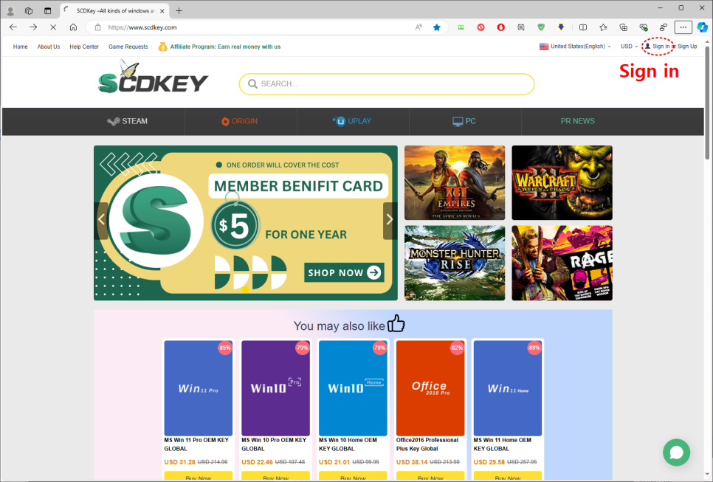Open the Warcraft III thumbnail
Viewport: 713px width, 482px height.
562,183
